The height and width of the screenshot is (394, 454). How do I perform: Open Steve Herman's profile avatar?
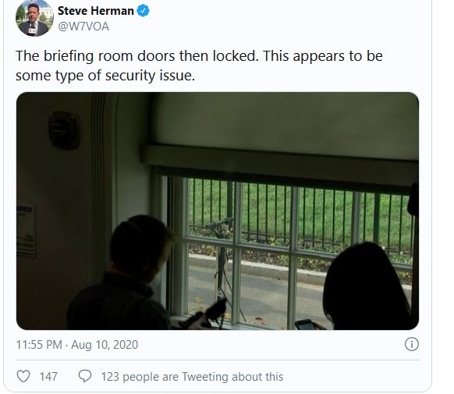pos(34,18)
